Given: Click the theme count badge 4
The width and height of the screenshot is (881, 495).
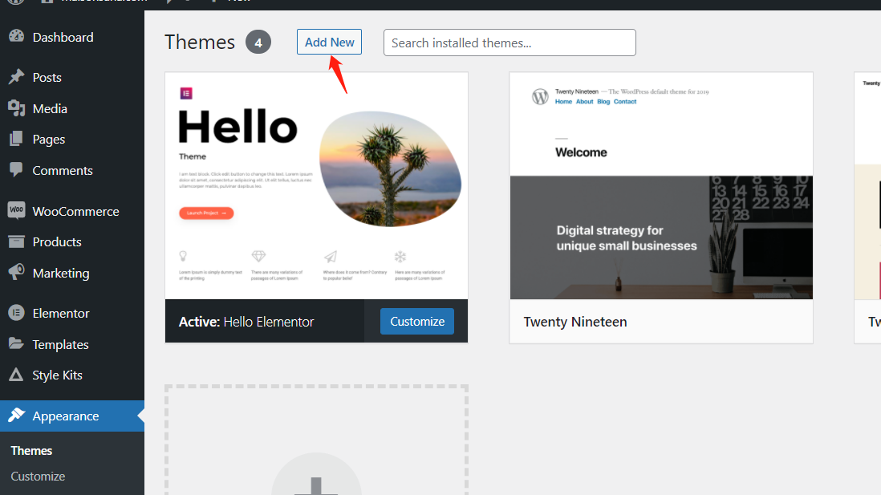Looking at the screenshot, I should pos(258,43).
